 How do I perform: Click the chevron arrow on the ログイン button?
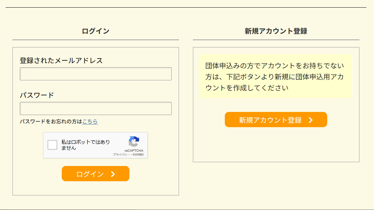coord(113,174)
